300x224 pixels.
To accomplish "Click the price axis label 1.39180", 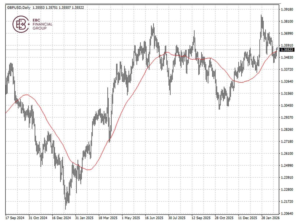I will pyautogui.click(x=286, y=9).
